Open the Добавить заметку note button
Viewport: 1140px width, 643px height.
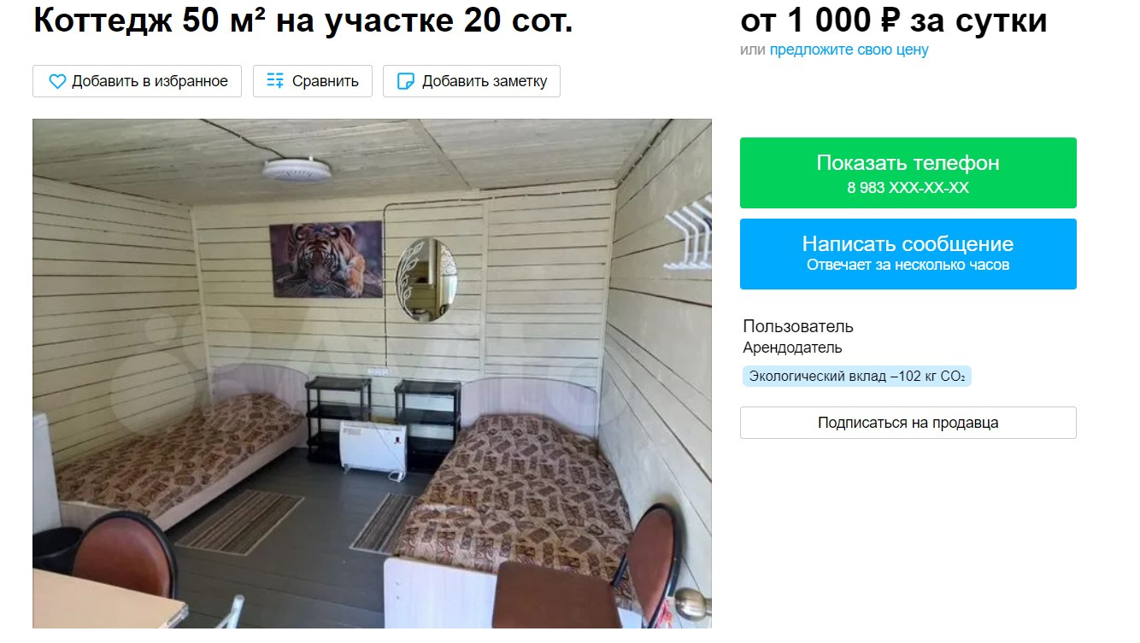click(x=471, y=81)
